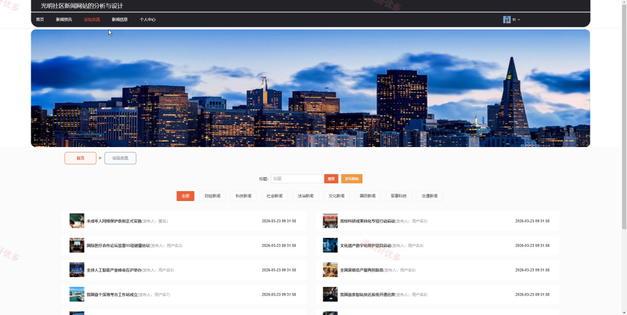Image resolution: width=627 pixels, height=315 pixels.
Task: Open thumbnail of 全球人工智能产业峰会 post
Action: click(77, 270)
